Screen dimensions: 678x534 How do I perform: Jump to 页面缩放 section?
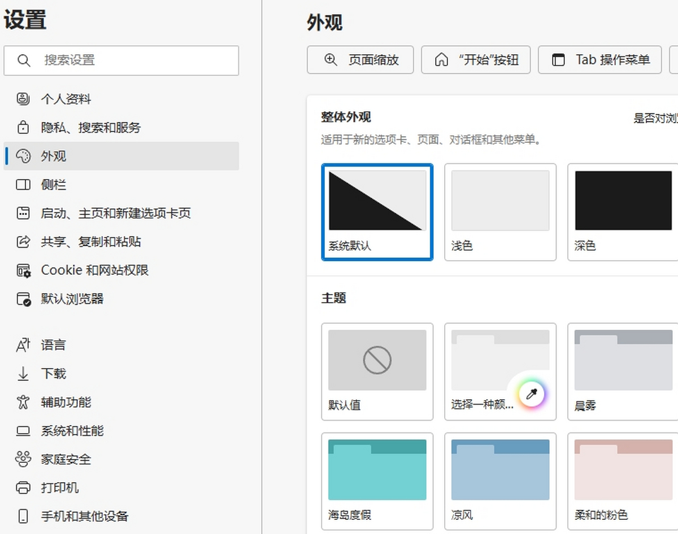360,60
